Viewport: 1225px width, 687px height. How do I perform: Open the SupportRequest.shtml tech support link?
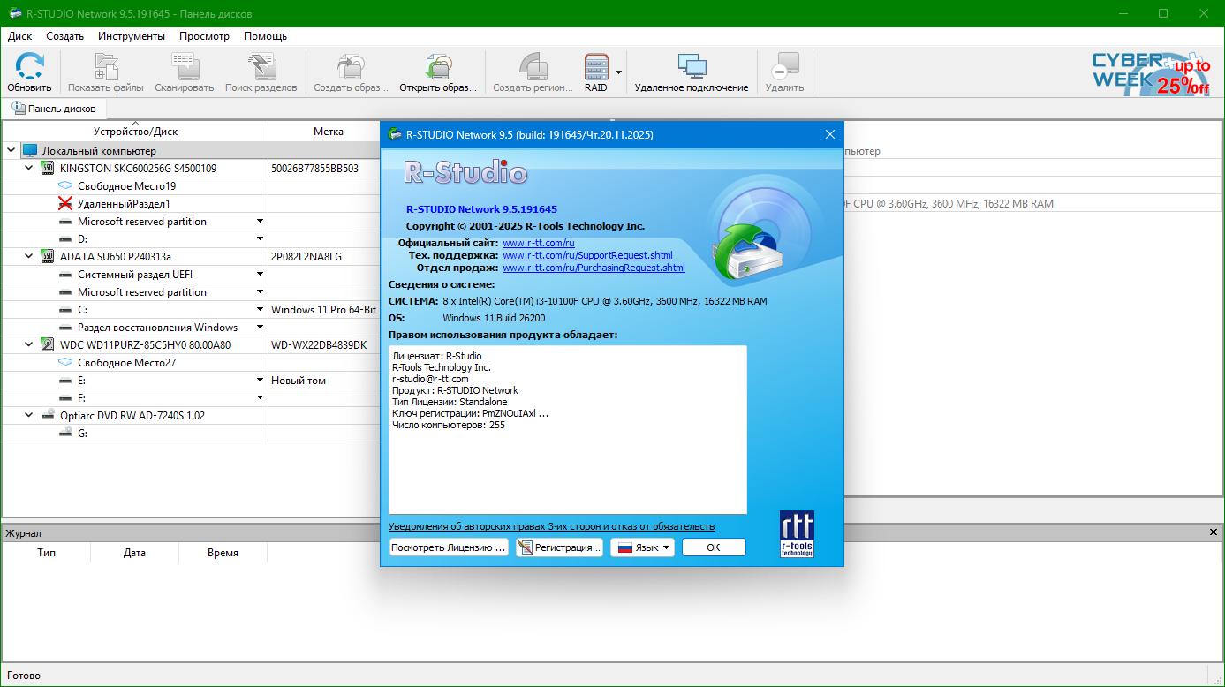click(587, 255)
